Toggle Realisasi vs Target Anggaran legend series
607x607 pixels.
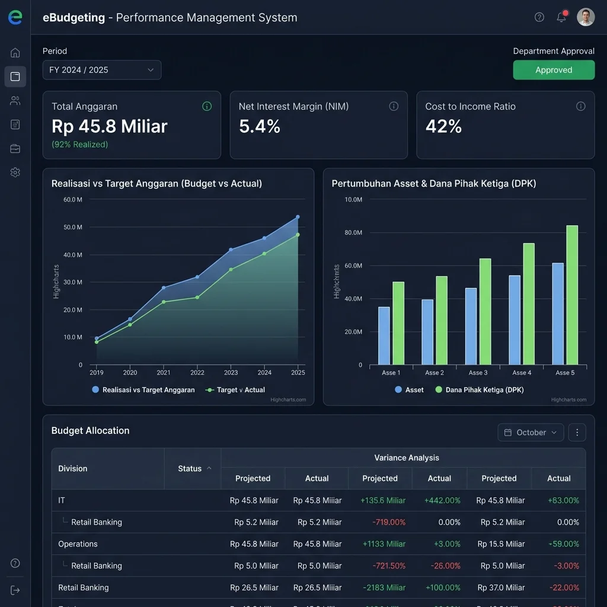(x=143, y=390)
